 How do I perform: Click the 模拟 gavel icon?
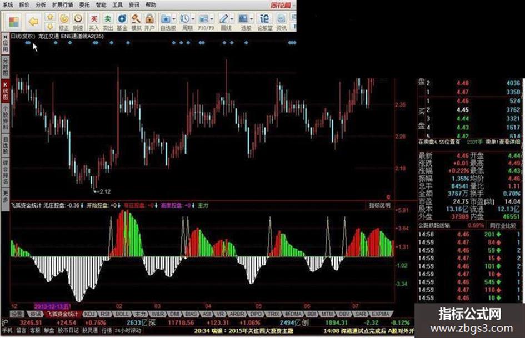(136, 22)
